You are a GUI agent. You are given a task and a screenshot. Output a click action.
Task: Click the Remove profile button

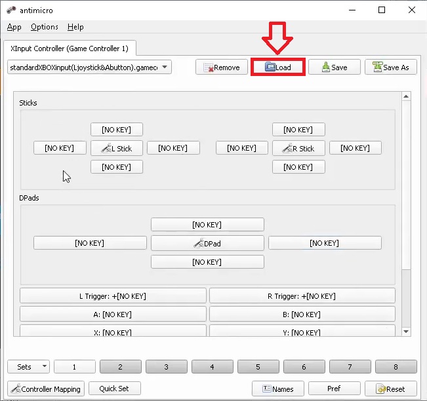222,67
